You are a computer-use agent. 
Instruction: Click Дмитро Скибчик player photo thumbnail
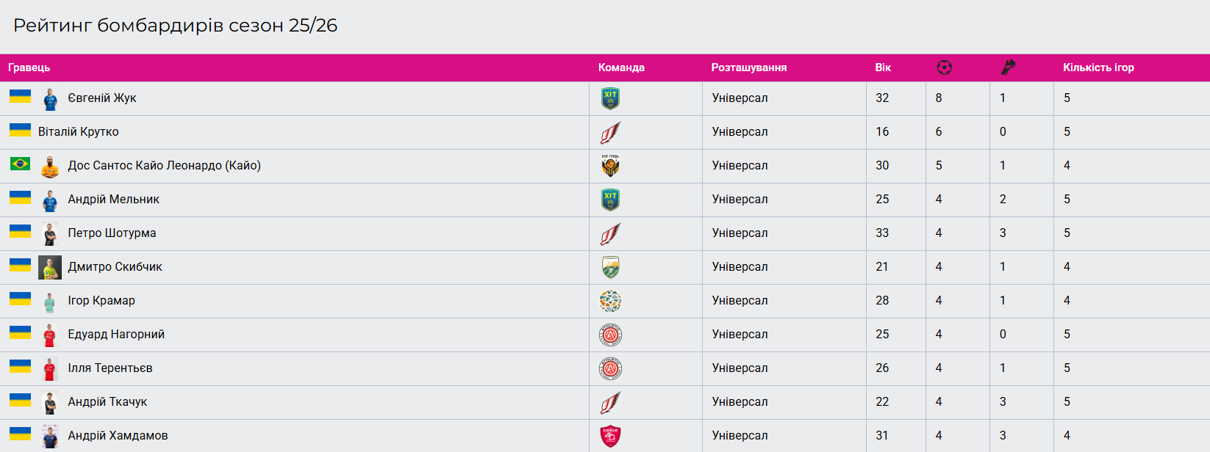pyautogui.click(x=50, y=268)
